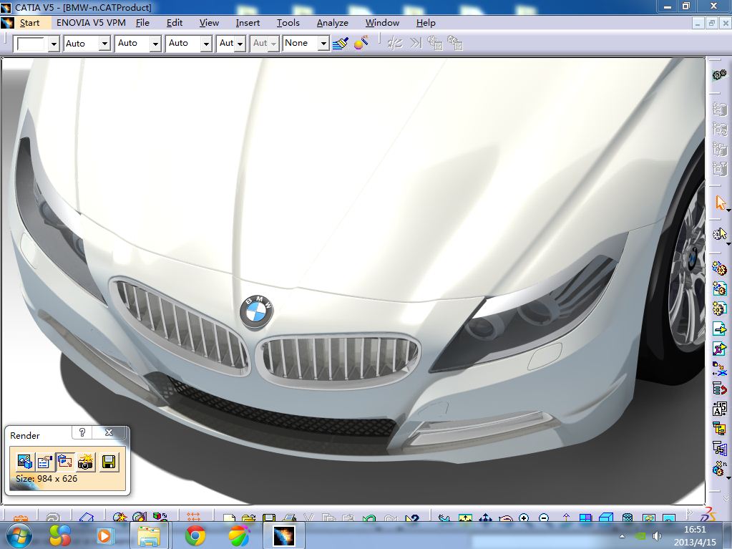Open the View menu

209,23
